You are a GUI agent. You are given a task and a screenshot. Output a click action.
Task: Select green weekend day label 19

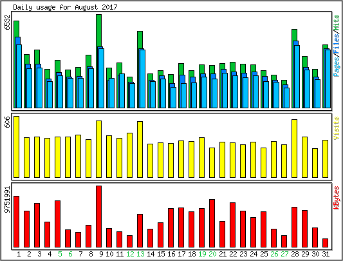click(x=202, y=254)
